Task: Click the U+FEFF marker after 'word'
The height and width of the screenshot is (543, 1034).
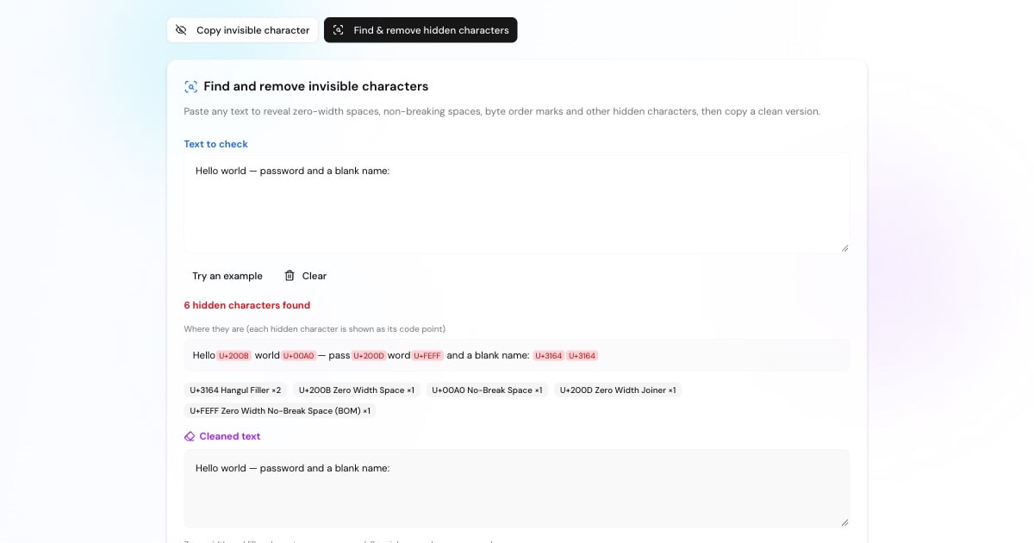Action: click(x=427, y=355)
